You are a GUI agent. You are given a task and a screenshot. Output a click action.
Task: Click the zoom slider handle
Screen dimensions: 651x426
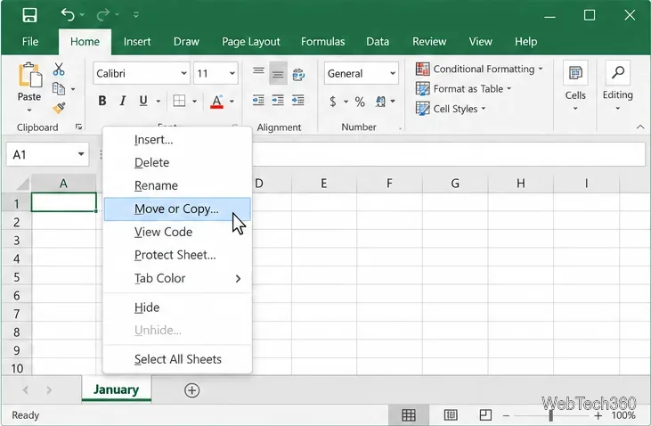tap(551, 415)
